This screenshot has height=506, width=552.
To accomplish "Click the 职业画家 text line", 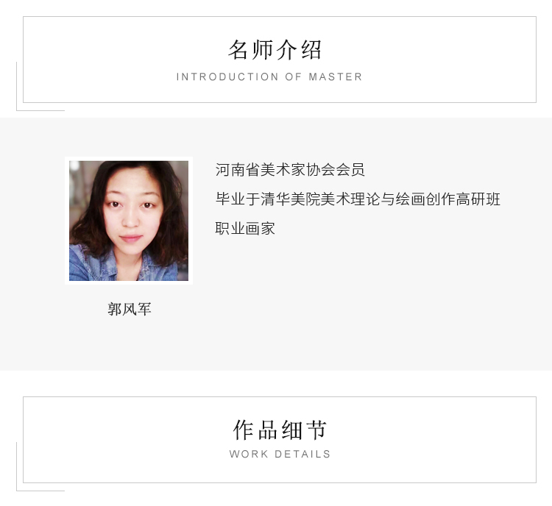I will (245, 229).
